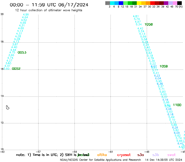Click the 3.60 value beside 0052

click(6, 69)
